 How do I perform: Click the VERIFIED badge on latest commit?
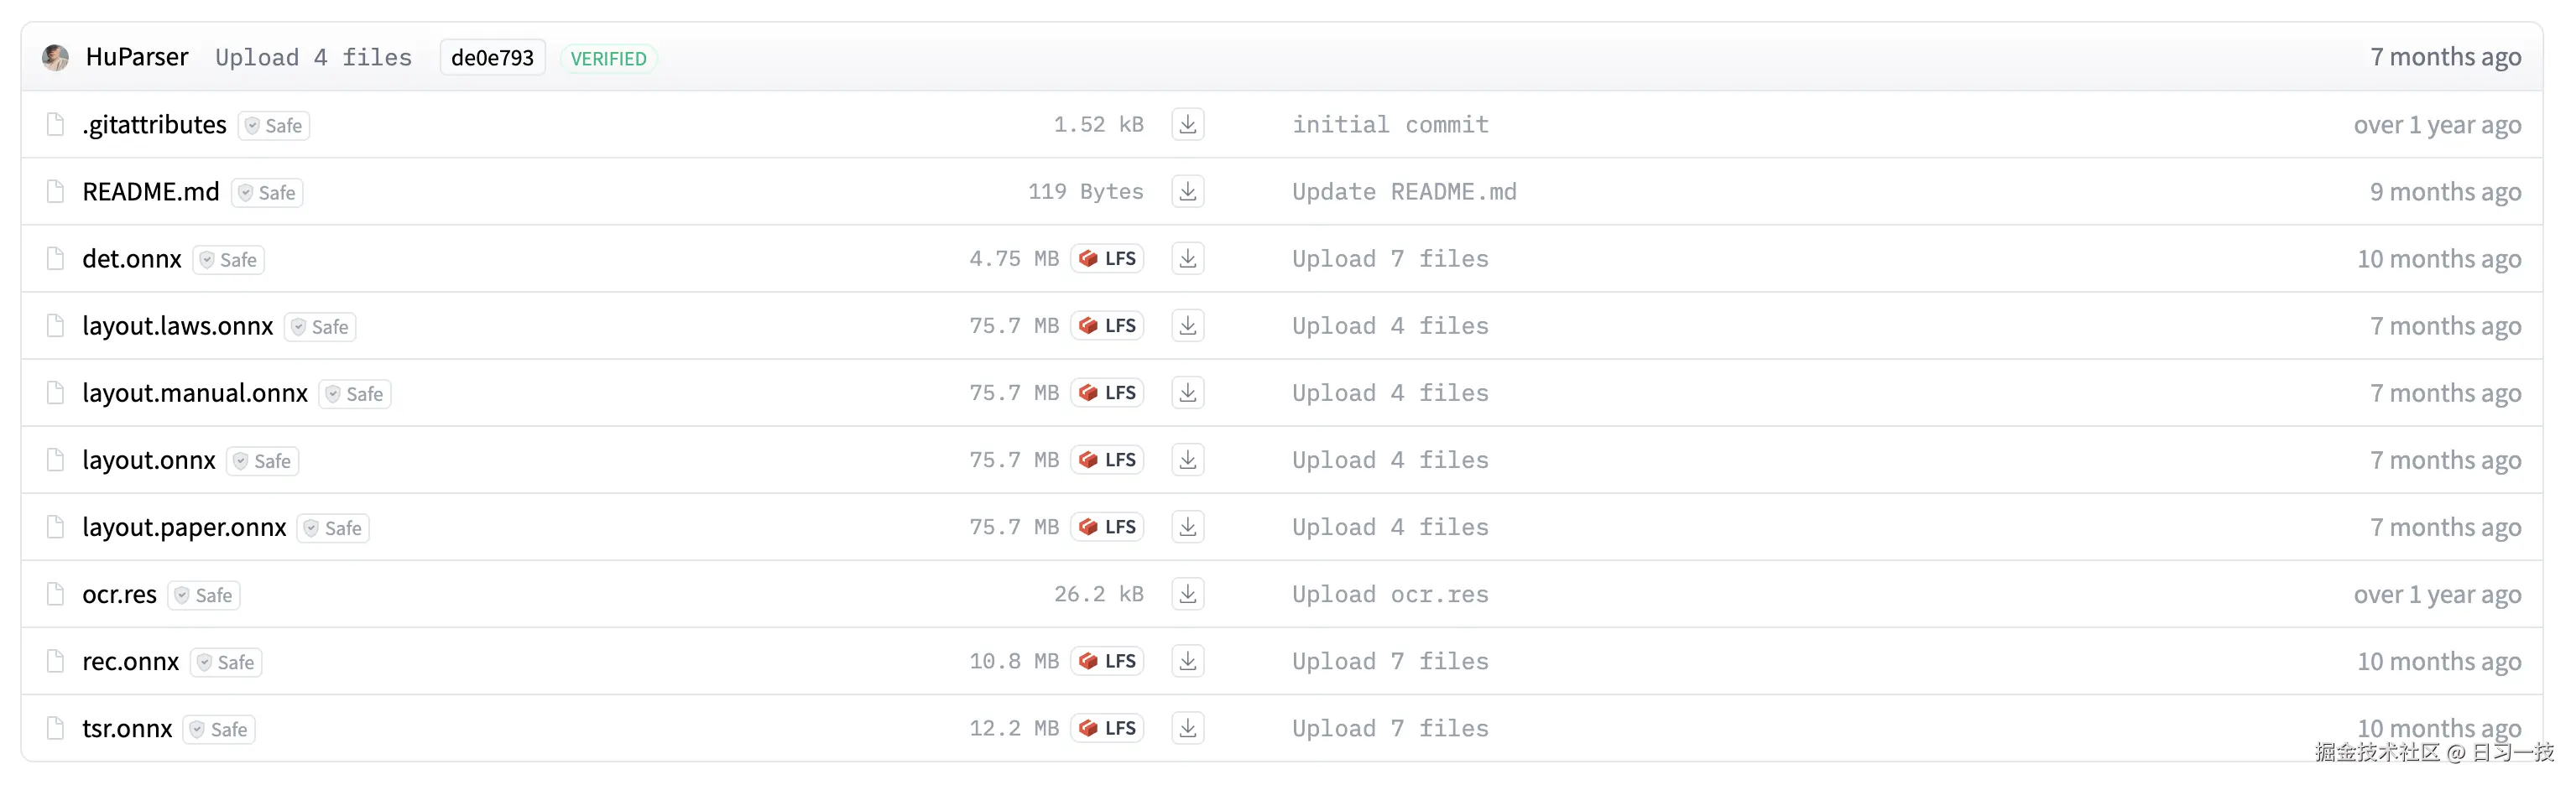608,59
